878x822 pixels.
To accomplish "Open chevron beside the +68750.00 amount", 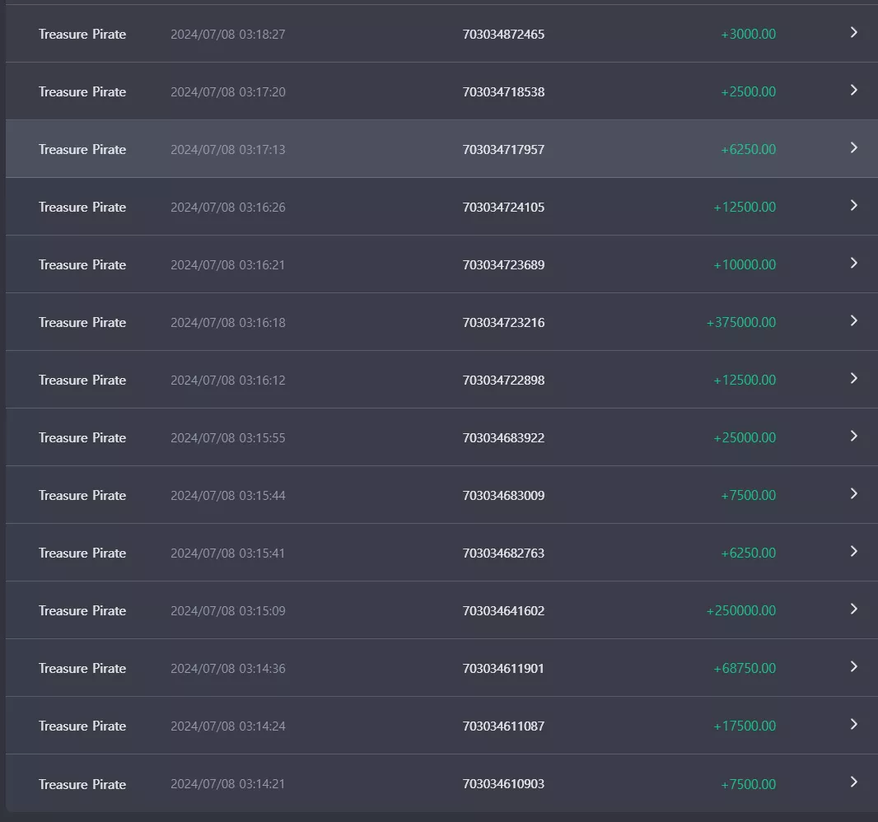I will pos(853,667).
